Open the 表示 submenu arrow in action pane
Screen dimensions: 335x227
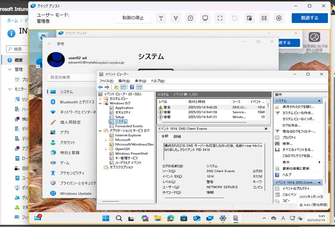point(320,162)
